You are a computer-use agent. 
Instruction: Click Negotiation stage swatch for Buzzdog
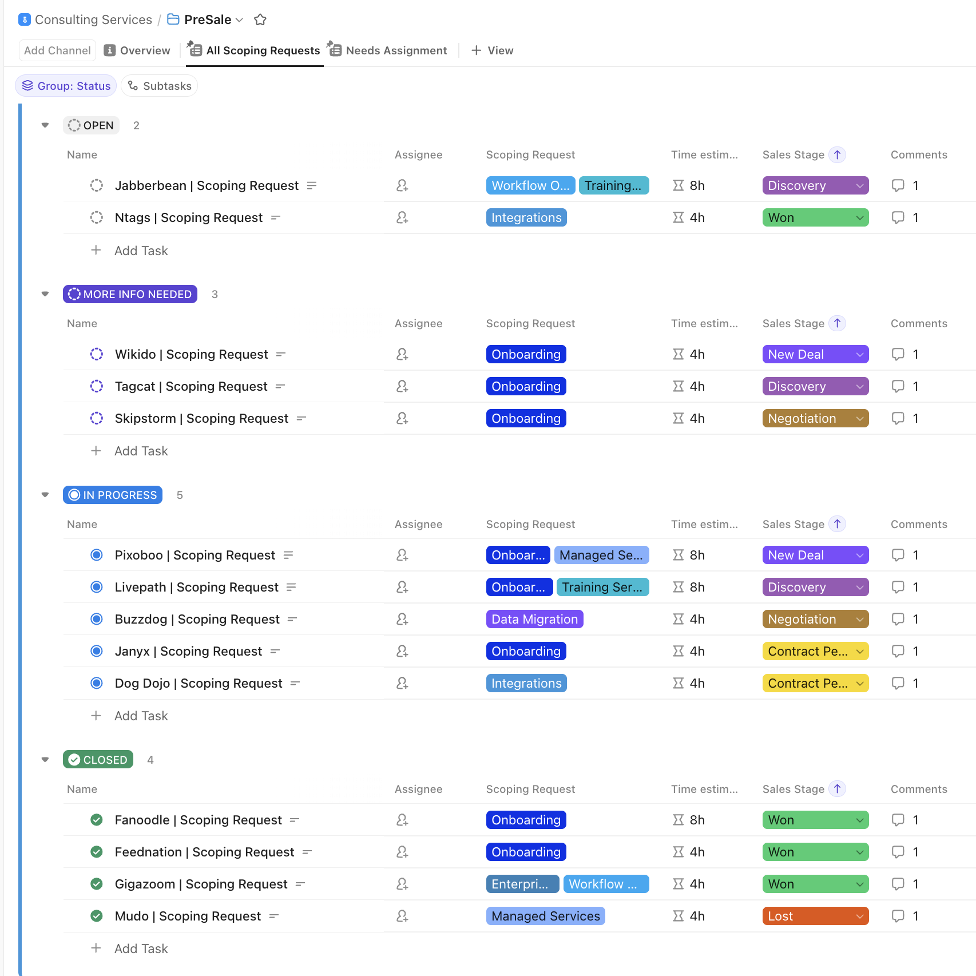click(815, 619)
